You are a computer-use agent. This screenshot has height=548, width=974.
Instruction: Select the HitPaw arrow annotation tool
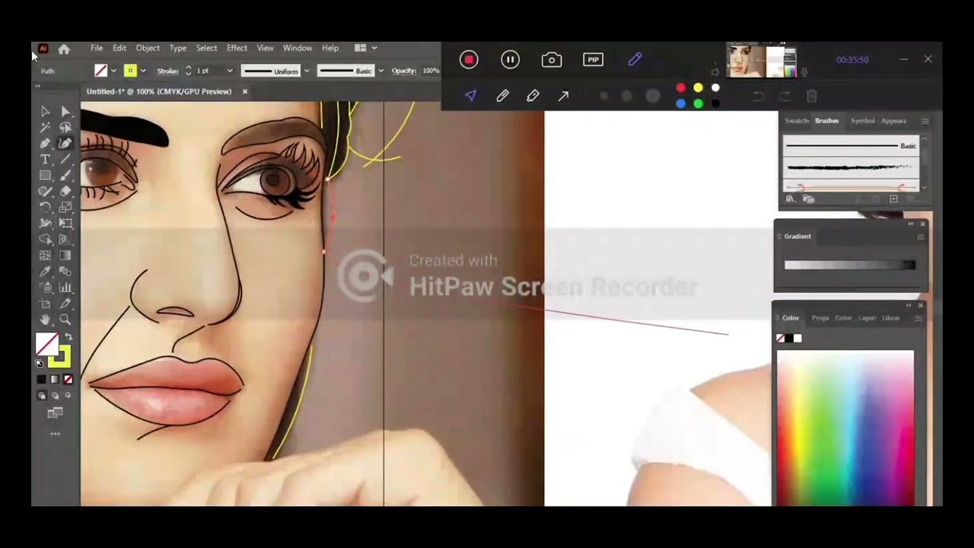(x=563, y=96)
